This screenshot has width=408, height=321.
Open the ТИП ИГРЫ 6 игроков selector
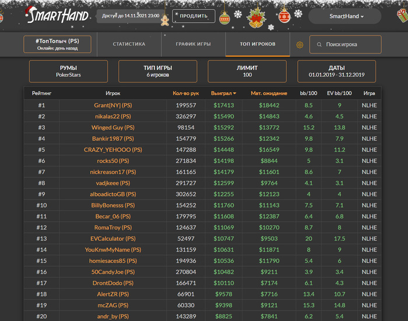[x=157, y=71]
